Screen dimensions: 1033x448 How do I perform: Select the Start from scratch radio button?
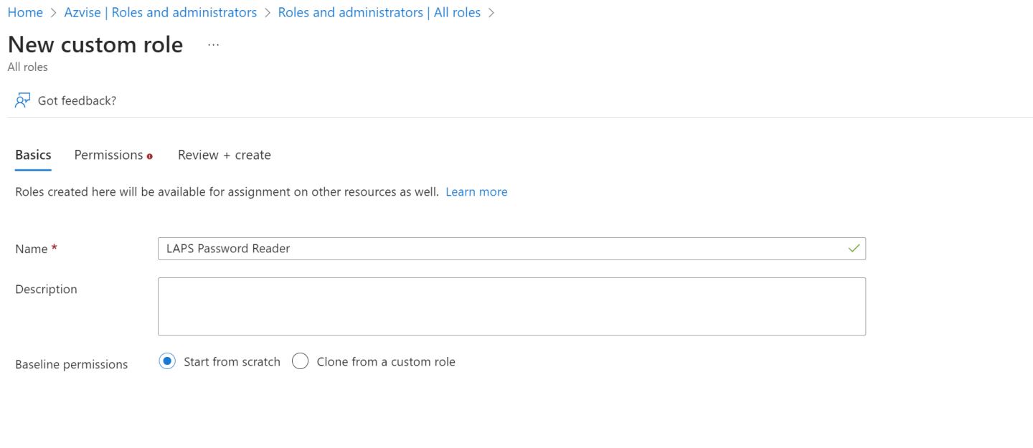coord(167,361)
